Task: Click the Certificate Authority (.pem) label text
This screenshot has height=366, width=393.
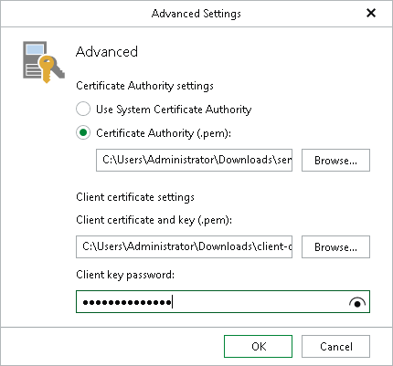Action: tap(164, 133)
